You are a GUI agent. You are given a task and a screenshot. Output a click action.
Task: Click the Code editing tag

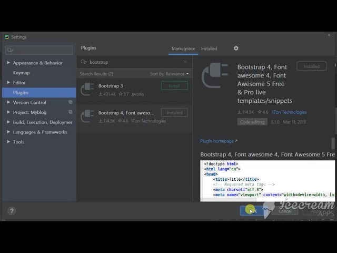pos(252,122)
